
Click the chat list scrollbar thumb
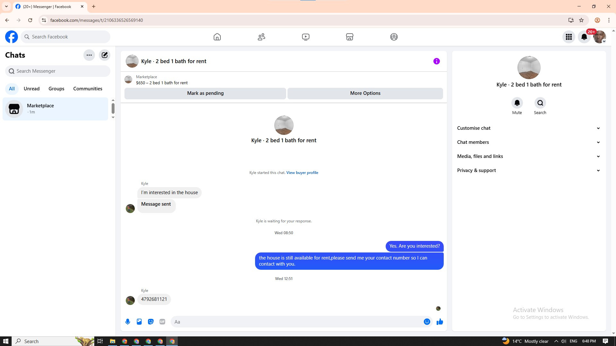113,108
